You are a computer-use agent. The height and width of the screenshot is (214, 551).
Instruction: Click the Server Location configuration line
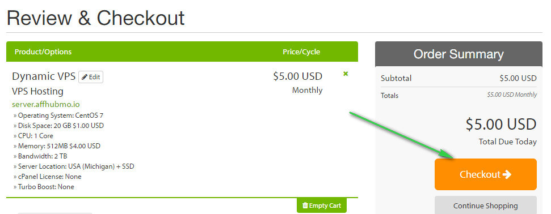pyautogui.click(x=74, y=166)
